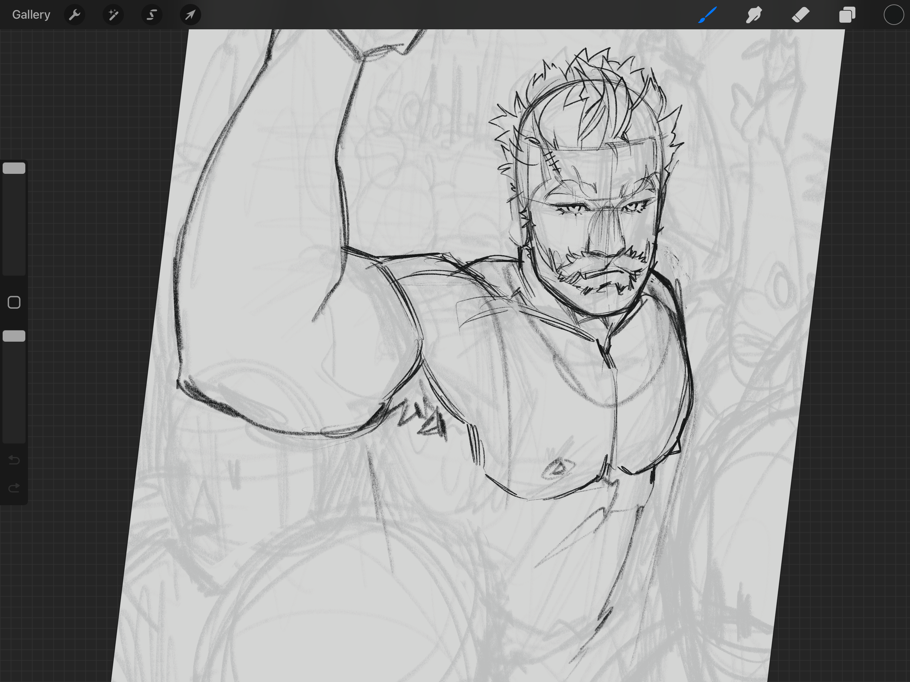Open the Actions wrench menu
The image size is (910, 682).
click(75, 15)
